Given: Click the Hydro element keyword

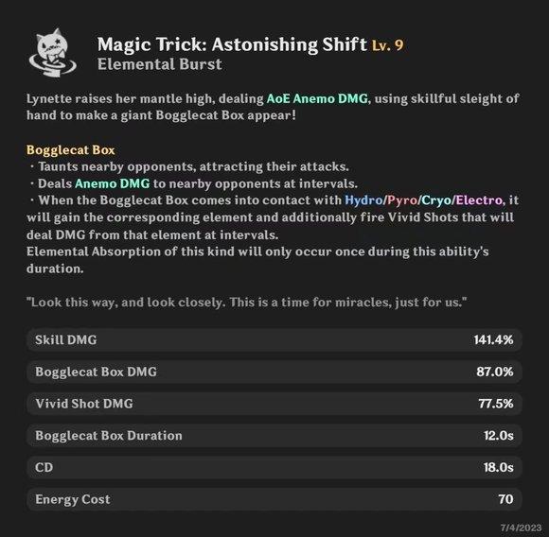Looking at the screenshot, I should 363,200.
